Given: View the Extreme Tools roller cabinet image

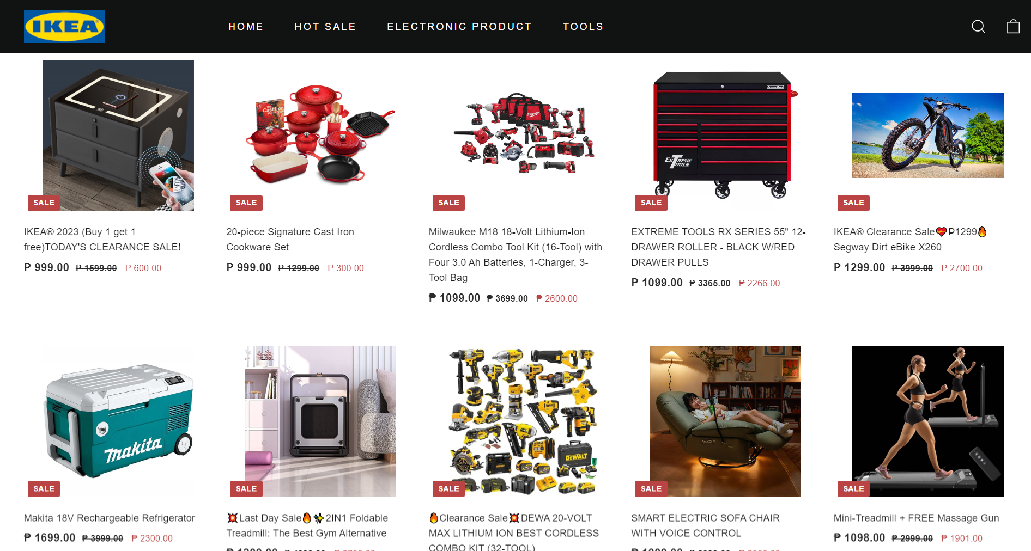Looking at the screenshot, I should (725, 135).
